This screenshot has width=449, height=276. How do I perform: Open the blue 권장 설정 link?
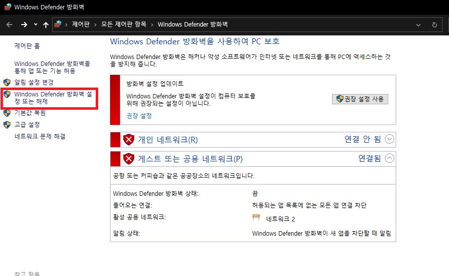[x=139, y=116]
